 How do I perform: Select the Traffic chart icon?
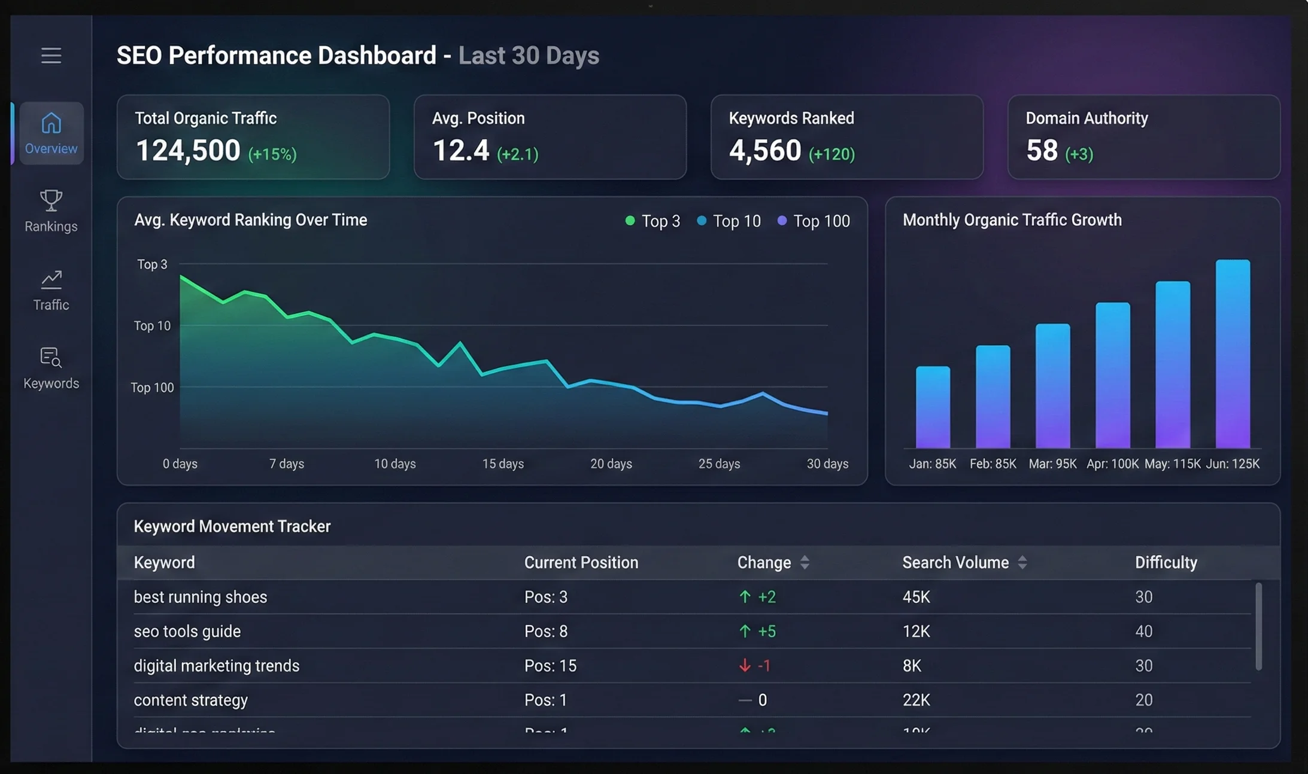(x=51, y=278)
